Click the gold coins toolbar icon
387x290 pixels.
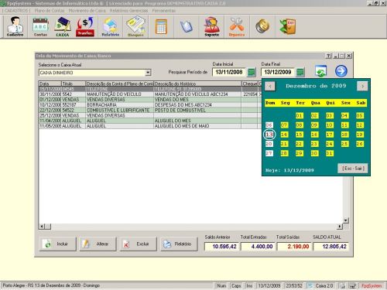point(262,26)
